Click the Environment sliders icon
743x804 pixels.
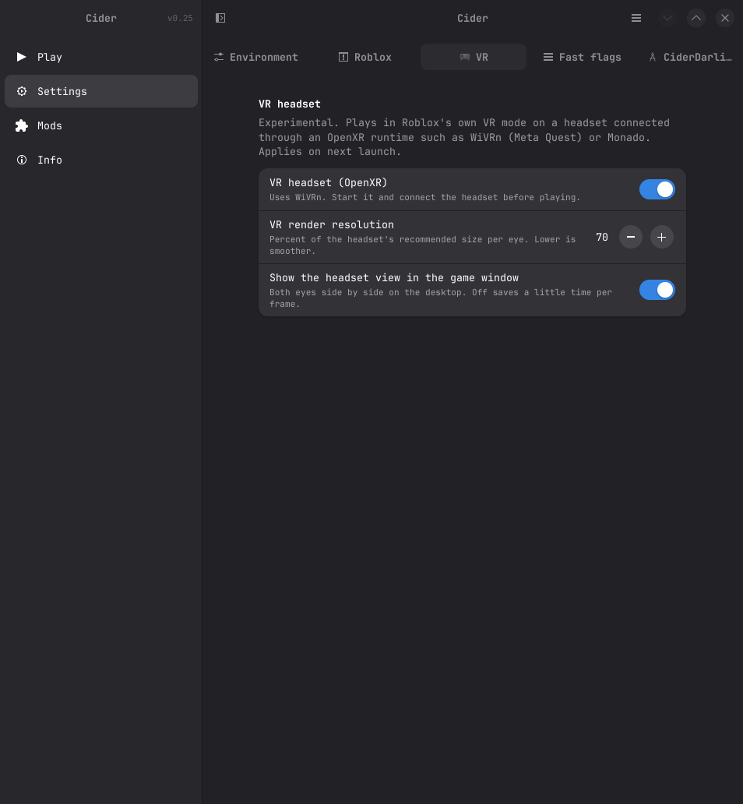[x=219, y=57]
